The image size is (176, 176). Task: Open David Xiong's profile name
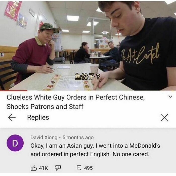click(x=44, y=138)
